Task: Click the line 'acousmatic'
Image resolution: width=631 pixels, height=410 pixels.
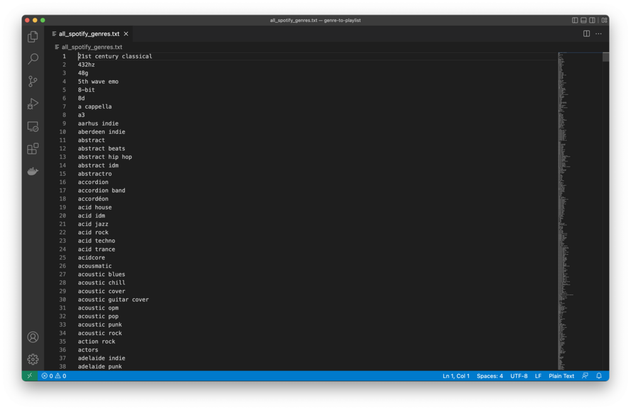Action: tap(95, 266)
